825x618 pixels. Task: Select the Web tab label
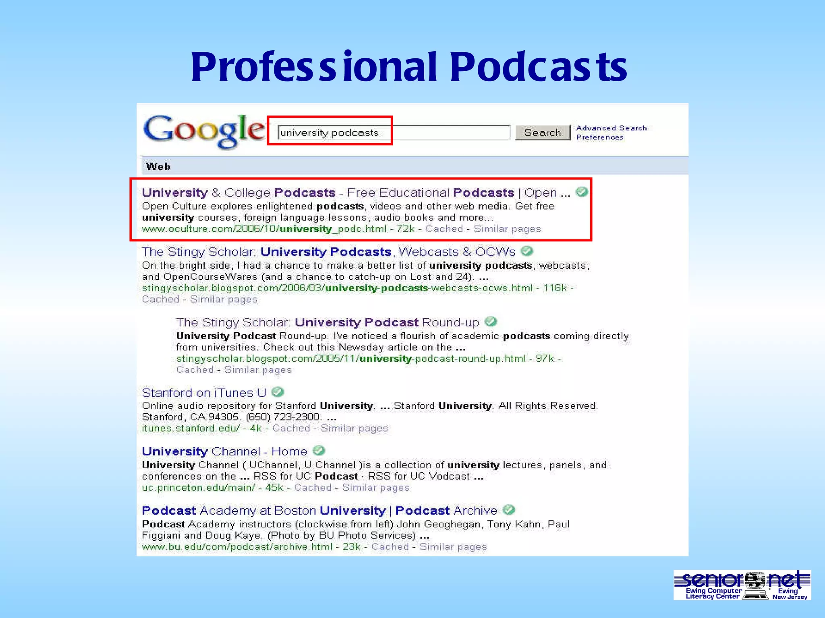click(x=158, y=166)
